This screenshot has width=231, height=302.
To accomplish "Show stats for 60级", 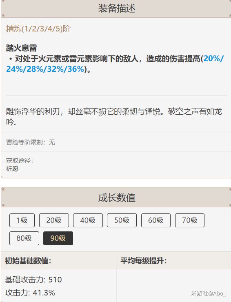I will (x=156, y=220).
